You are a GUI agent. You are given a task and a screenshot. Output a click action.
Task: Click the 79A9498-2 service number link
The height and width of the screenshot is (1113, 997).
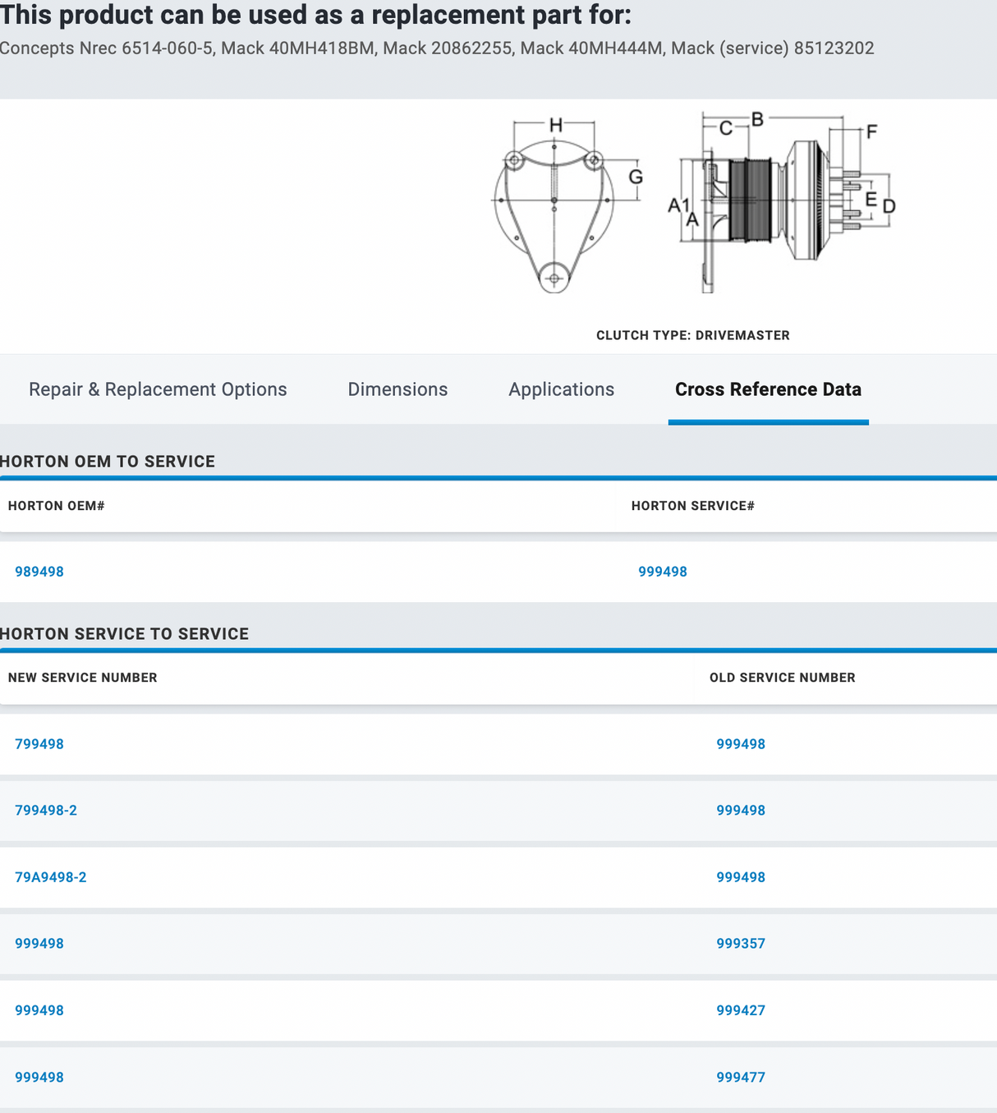point(51,877)
